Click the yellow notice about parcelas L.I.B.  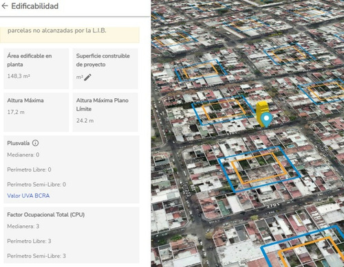point(69,35)
